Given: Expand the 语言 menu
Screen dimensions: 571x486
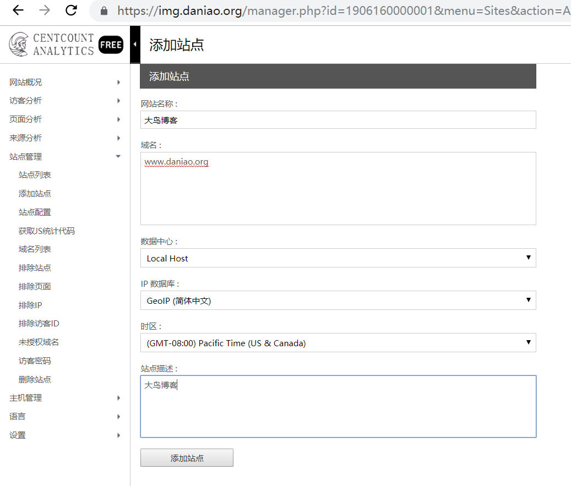Looking at the screenshot, I should click(65, 417).
